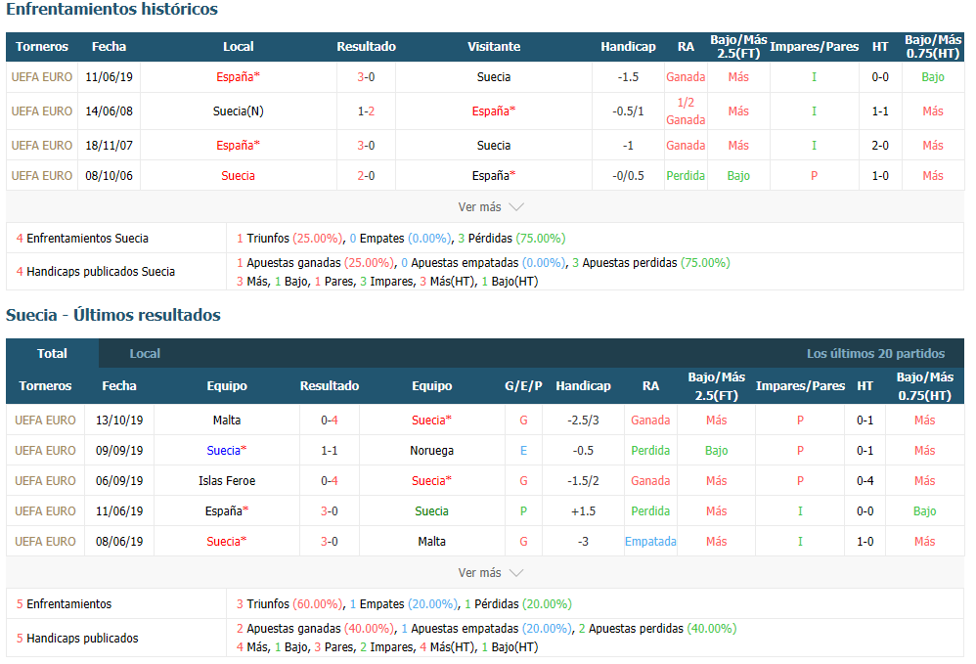Click handicap value -2.5/3
976x664 pixels.
[583, 421]
